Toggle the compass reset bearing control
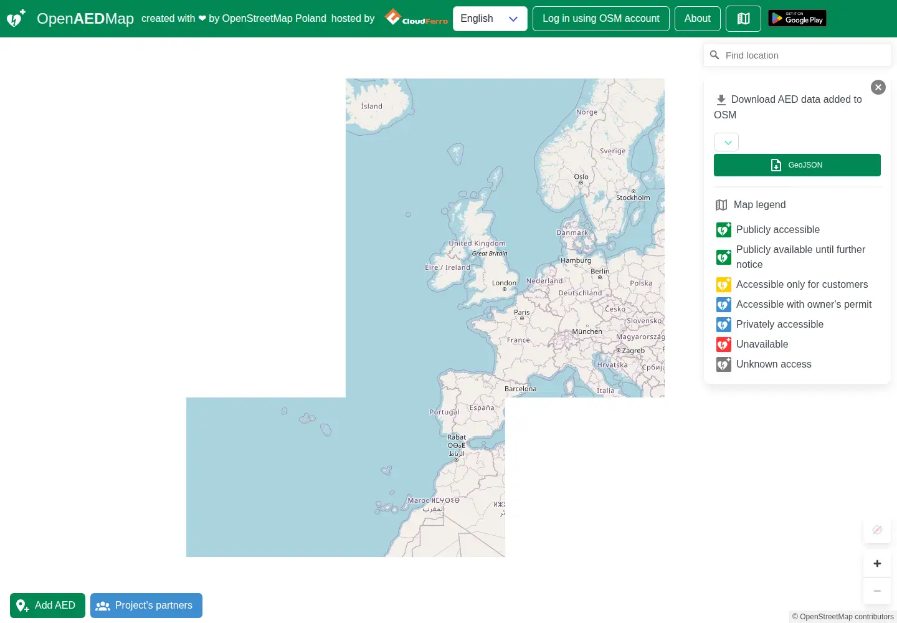897x623 pixels. (877, 530)
